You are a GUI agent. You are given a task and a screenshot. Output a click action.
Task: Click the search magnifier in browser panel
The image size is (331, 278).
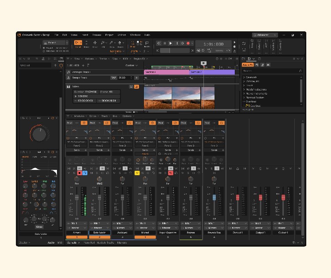300,71
